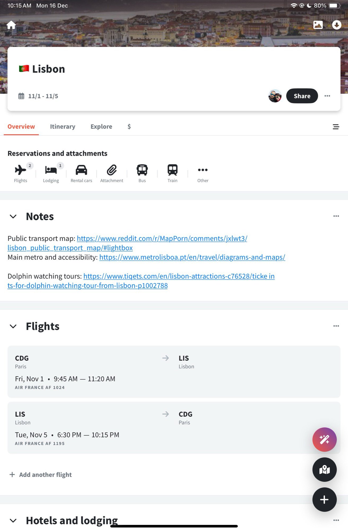
Task: Switch to the Explore tab
Action: click(101, 127)
